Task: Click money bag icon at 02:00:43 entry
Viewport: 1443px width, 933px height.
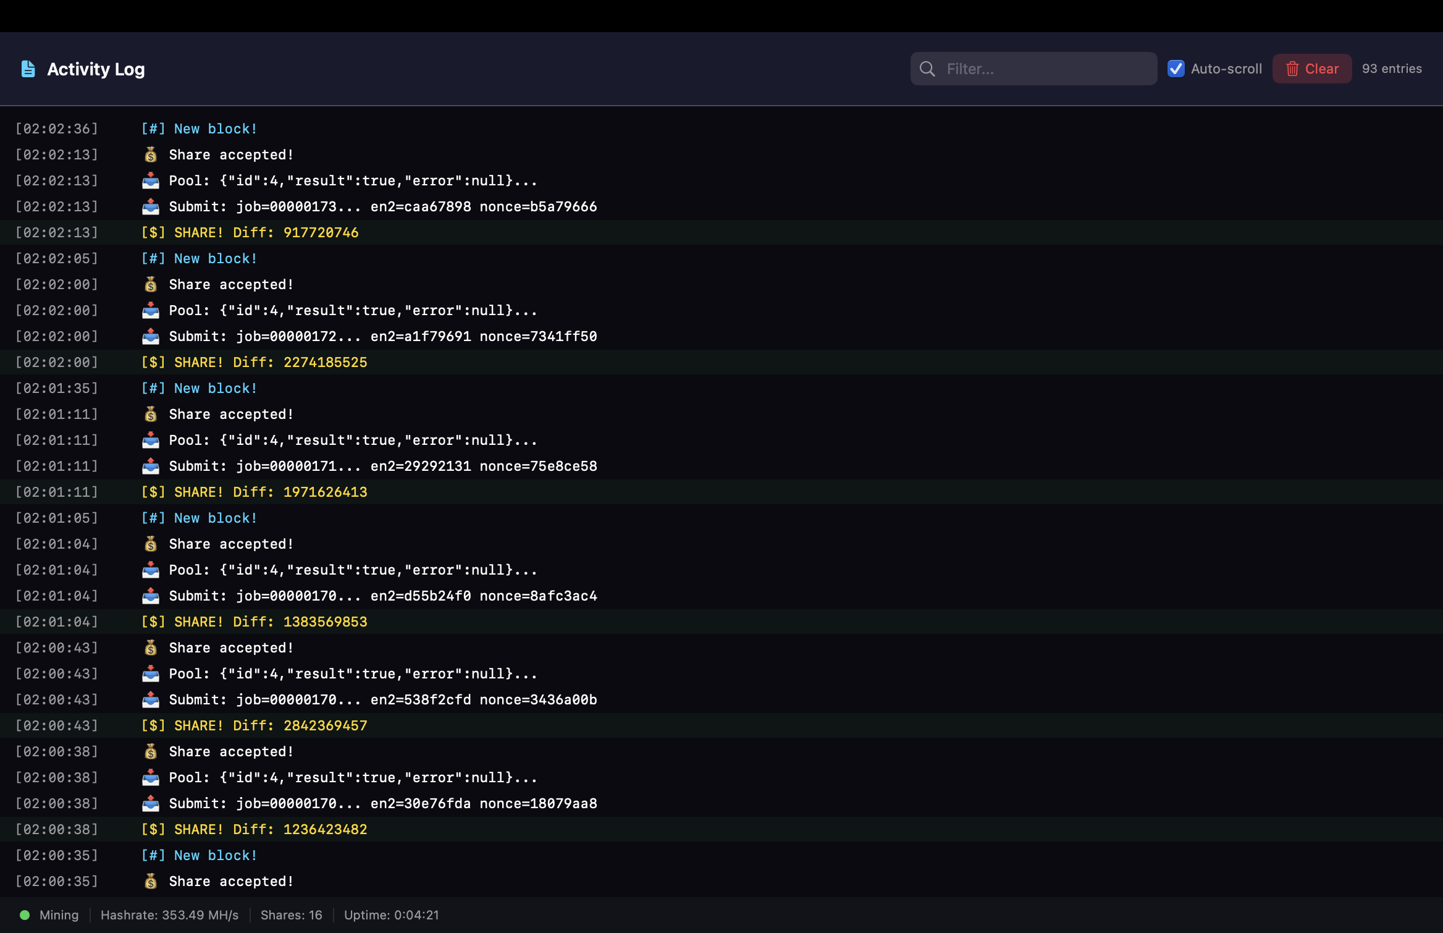Action: pos(151,648)
